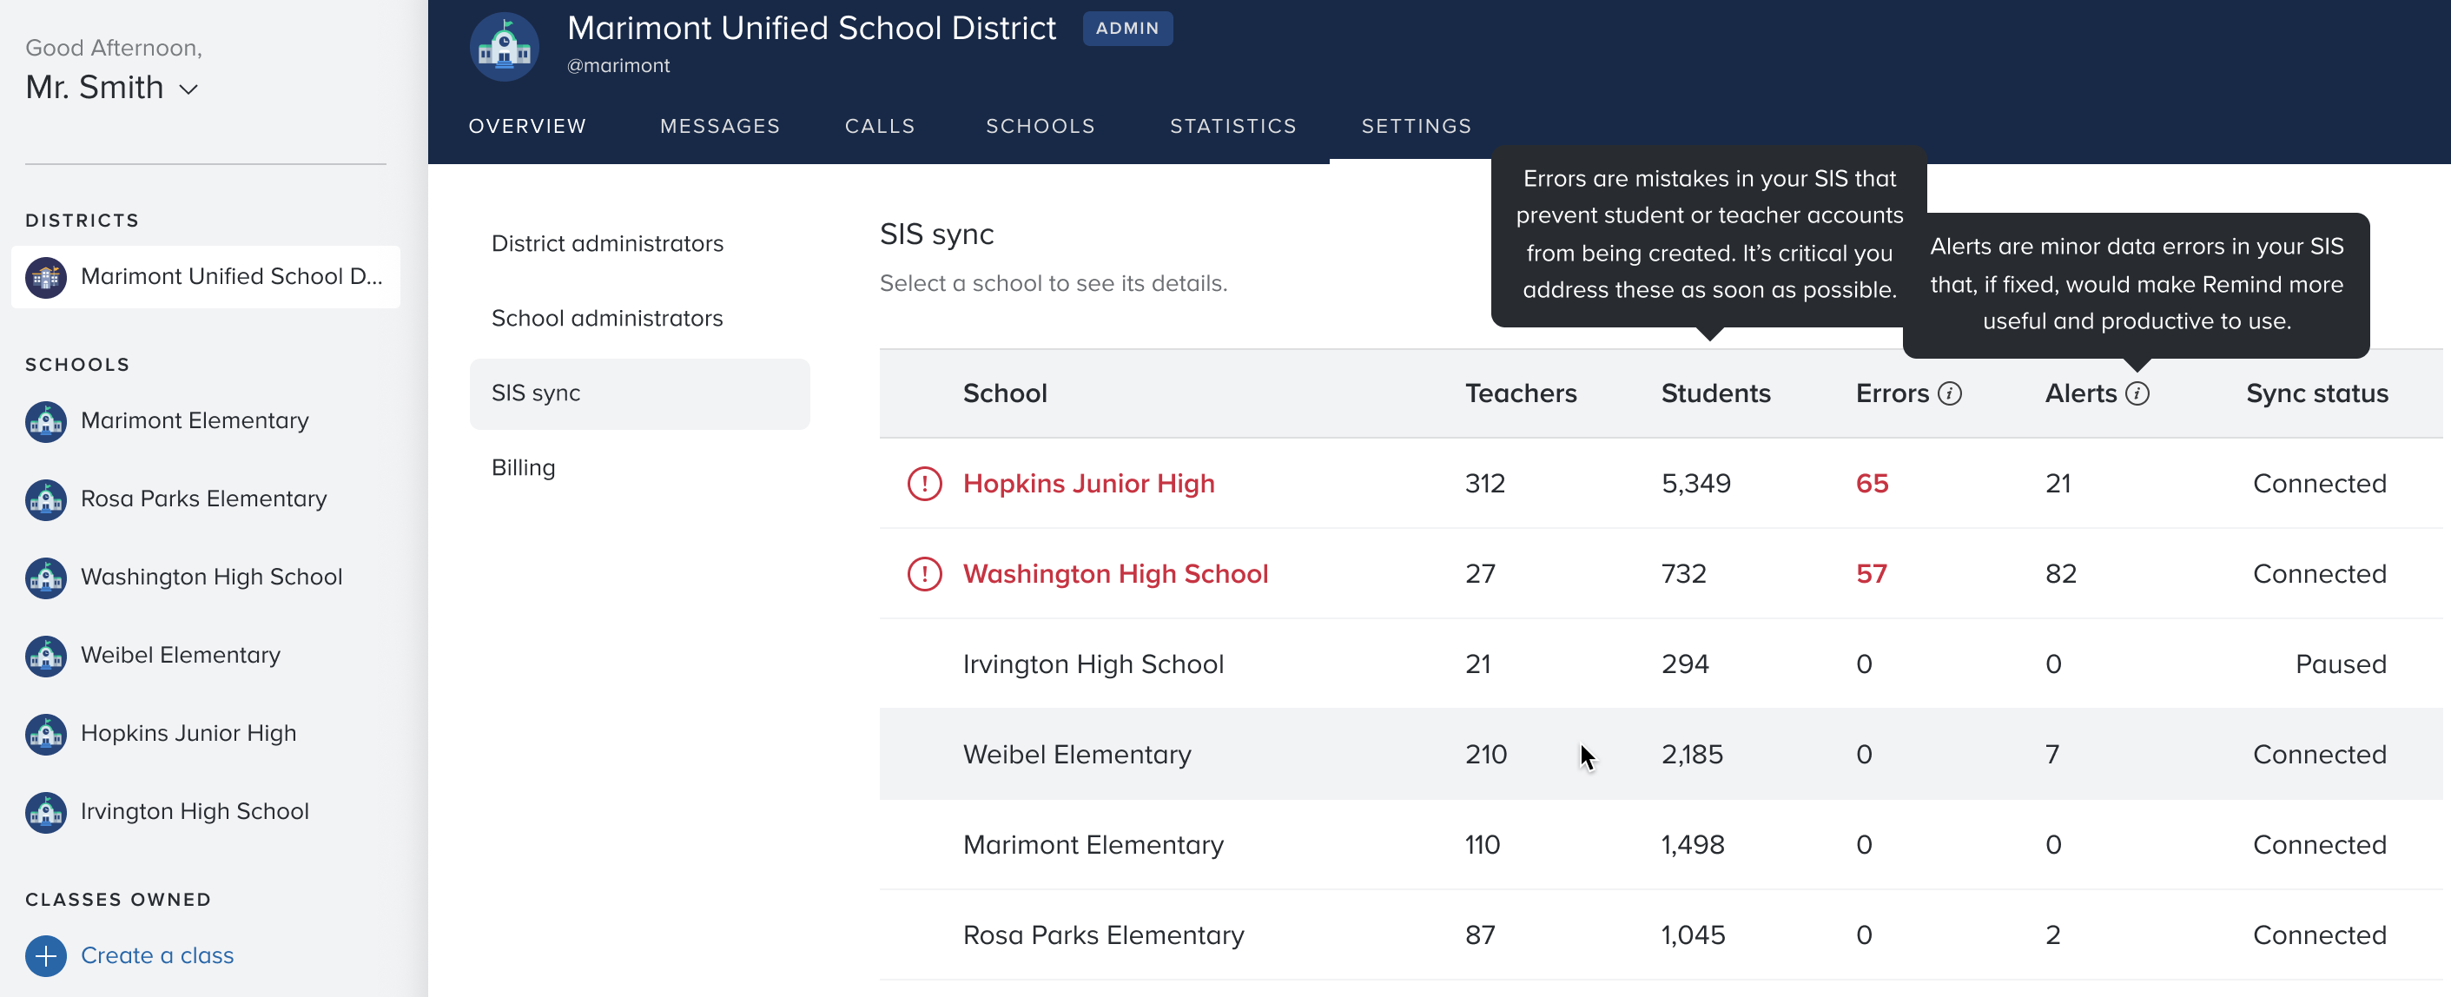The width and height of the screenshot is (2451, 997).
Task: Switch to the Messages tab
Action: pyautogui.click(x=719, y=126)
